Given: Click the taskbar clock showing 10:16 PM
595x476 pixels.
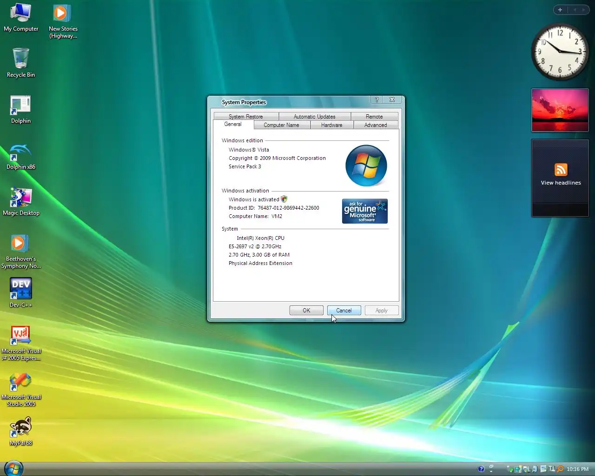Looking at the screenshot, I should (x=577, y=469).
